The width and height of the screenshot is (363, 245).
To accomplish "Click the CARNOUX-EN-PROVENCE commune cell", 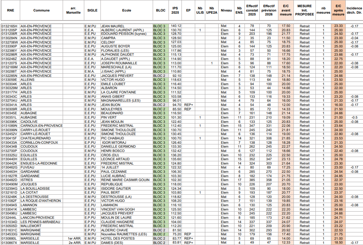I will [x=41, y=126].
